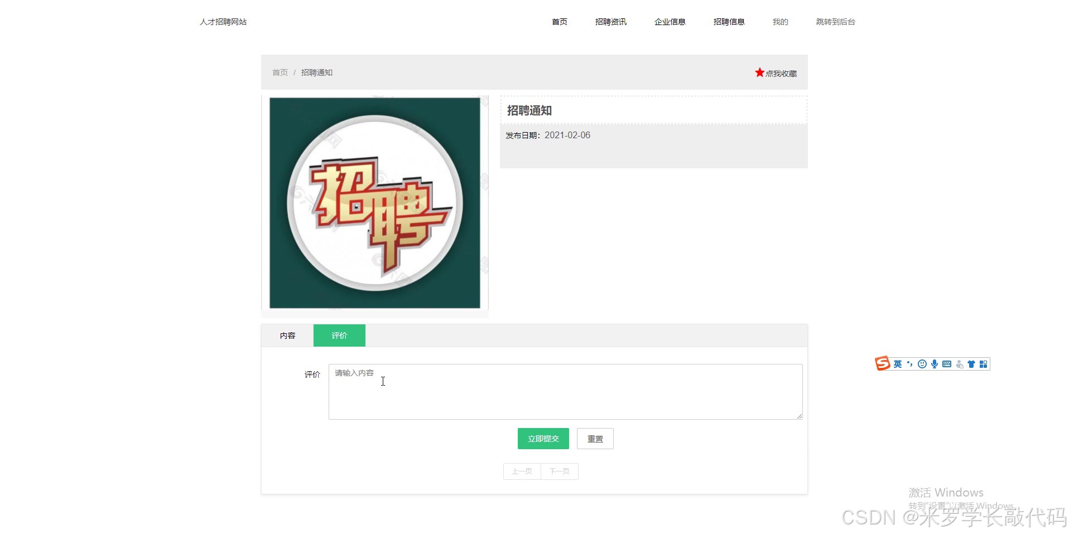Toggle Chinese/English with the 英 icon
Viewport: 1069px width, 535px height.
click(x=898, y=363)
